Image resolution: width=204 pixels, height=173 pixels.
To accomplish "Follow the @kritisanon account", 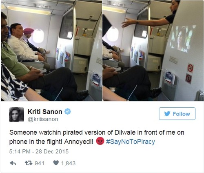I will tap(177, 114).
